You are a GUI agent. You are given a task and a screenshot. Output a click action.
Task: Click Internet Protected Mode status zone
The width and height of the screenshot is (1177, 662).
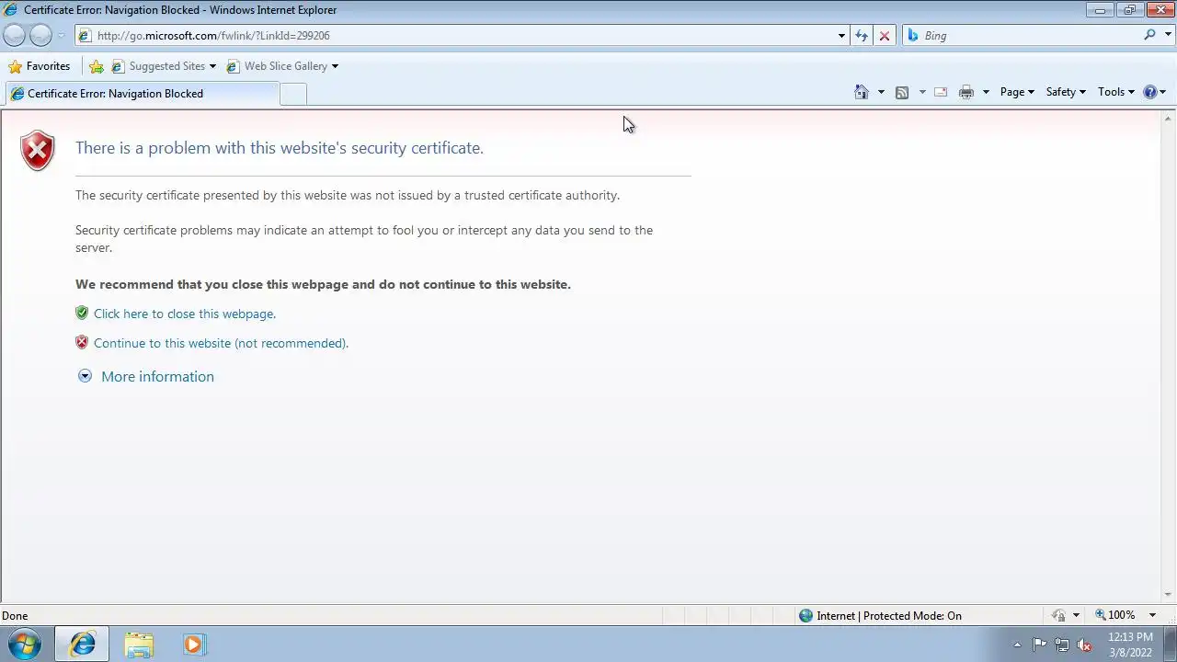coord(888,616)
